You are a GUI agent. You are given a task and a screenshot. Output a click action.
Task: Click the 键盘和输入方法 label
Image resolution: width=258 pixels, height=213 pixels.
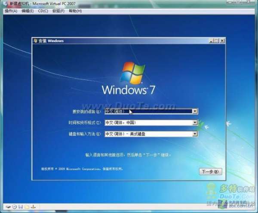coord(85,134)
